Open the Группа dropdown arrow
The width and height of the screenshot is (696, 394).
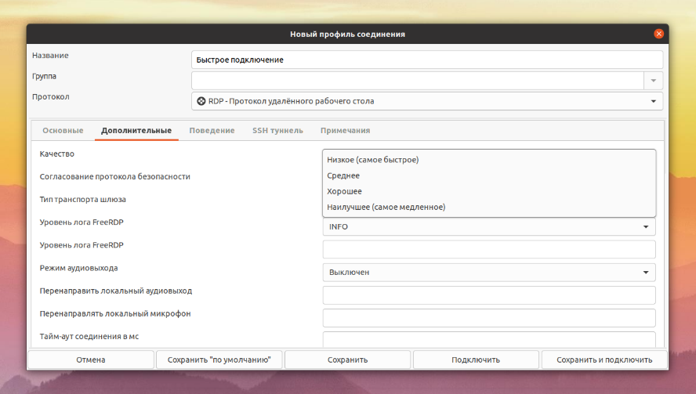(654, 81)
